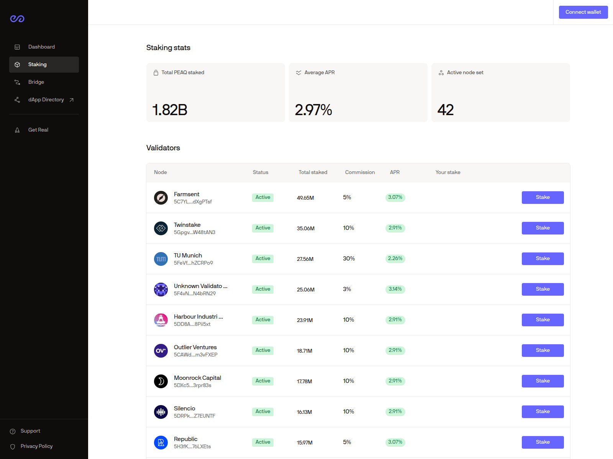Click the Moonrock Capital name
This screenshot has height=459, width=613.
[x=197, y=378]
